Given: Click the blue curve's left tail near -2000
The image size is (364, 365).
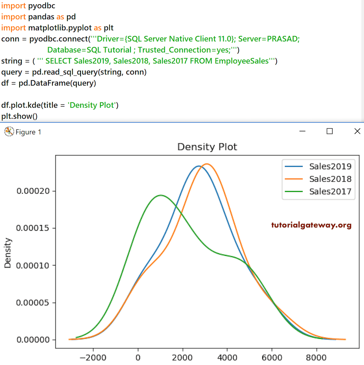Looking at the screenshot, I should (x=93, y=337).
